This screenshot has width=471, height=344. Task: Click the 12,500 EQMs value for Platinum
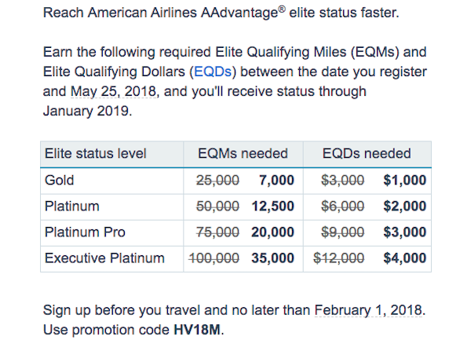(x=272, y=207)
